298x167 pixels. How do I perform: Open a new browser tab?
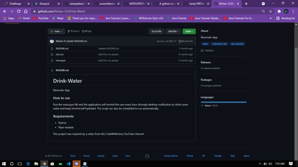[x=246, y=4]
